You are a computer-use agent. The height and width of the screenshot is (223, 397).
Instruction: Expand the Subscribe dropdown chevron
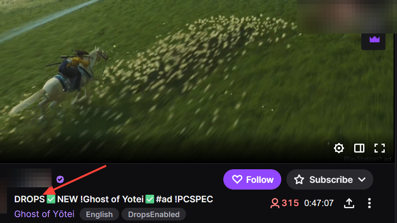click(x=362, y=179)
